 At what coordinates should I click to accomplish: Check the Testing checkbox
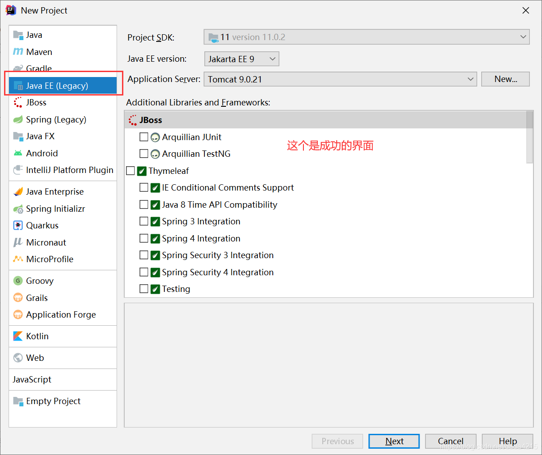click(144, 289)
